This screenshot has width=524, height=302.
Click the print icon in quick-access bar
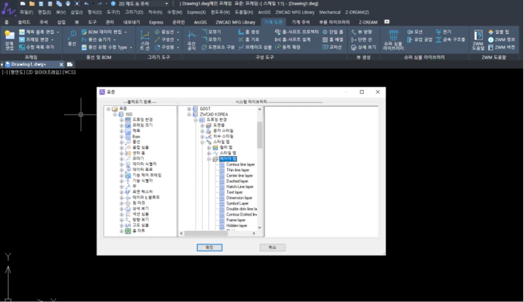click(x=68, y=3)
